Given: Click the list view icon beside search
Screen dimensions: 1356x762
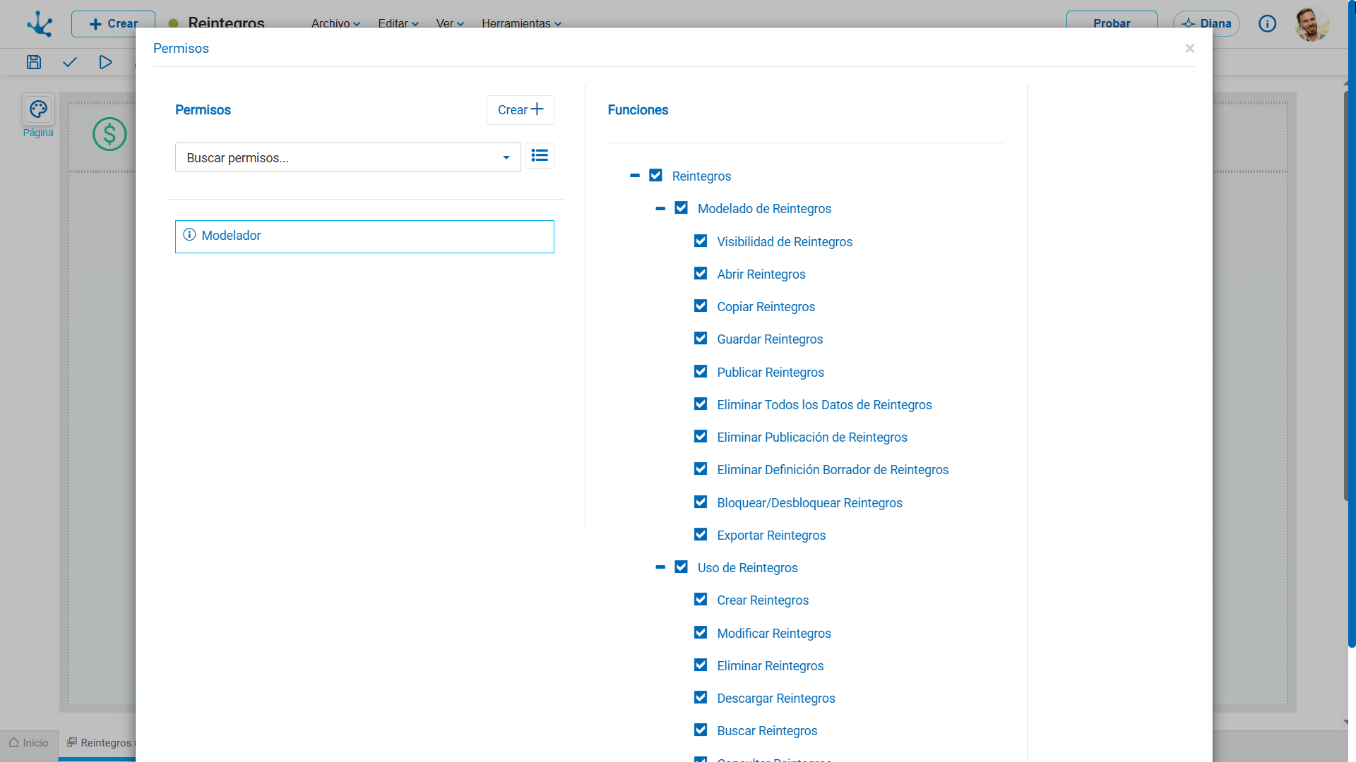Looking at the screenshot, I should coord(540,155).
